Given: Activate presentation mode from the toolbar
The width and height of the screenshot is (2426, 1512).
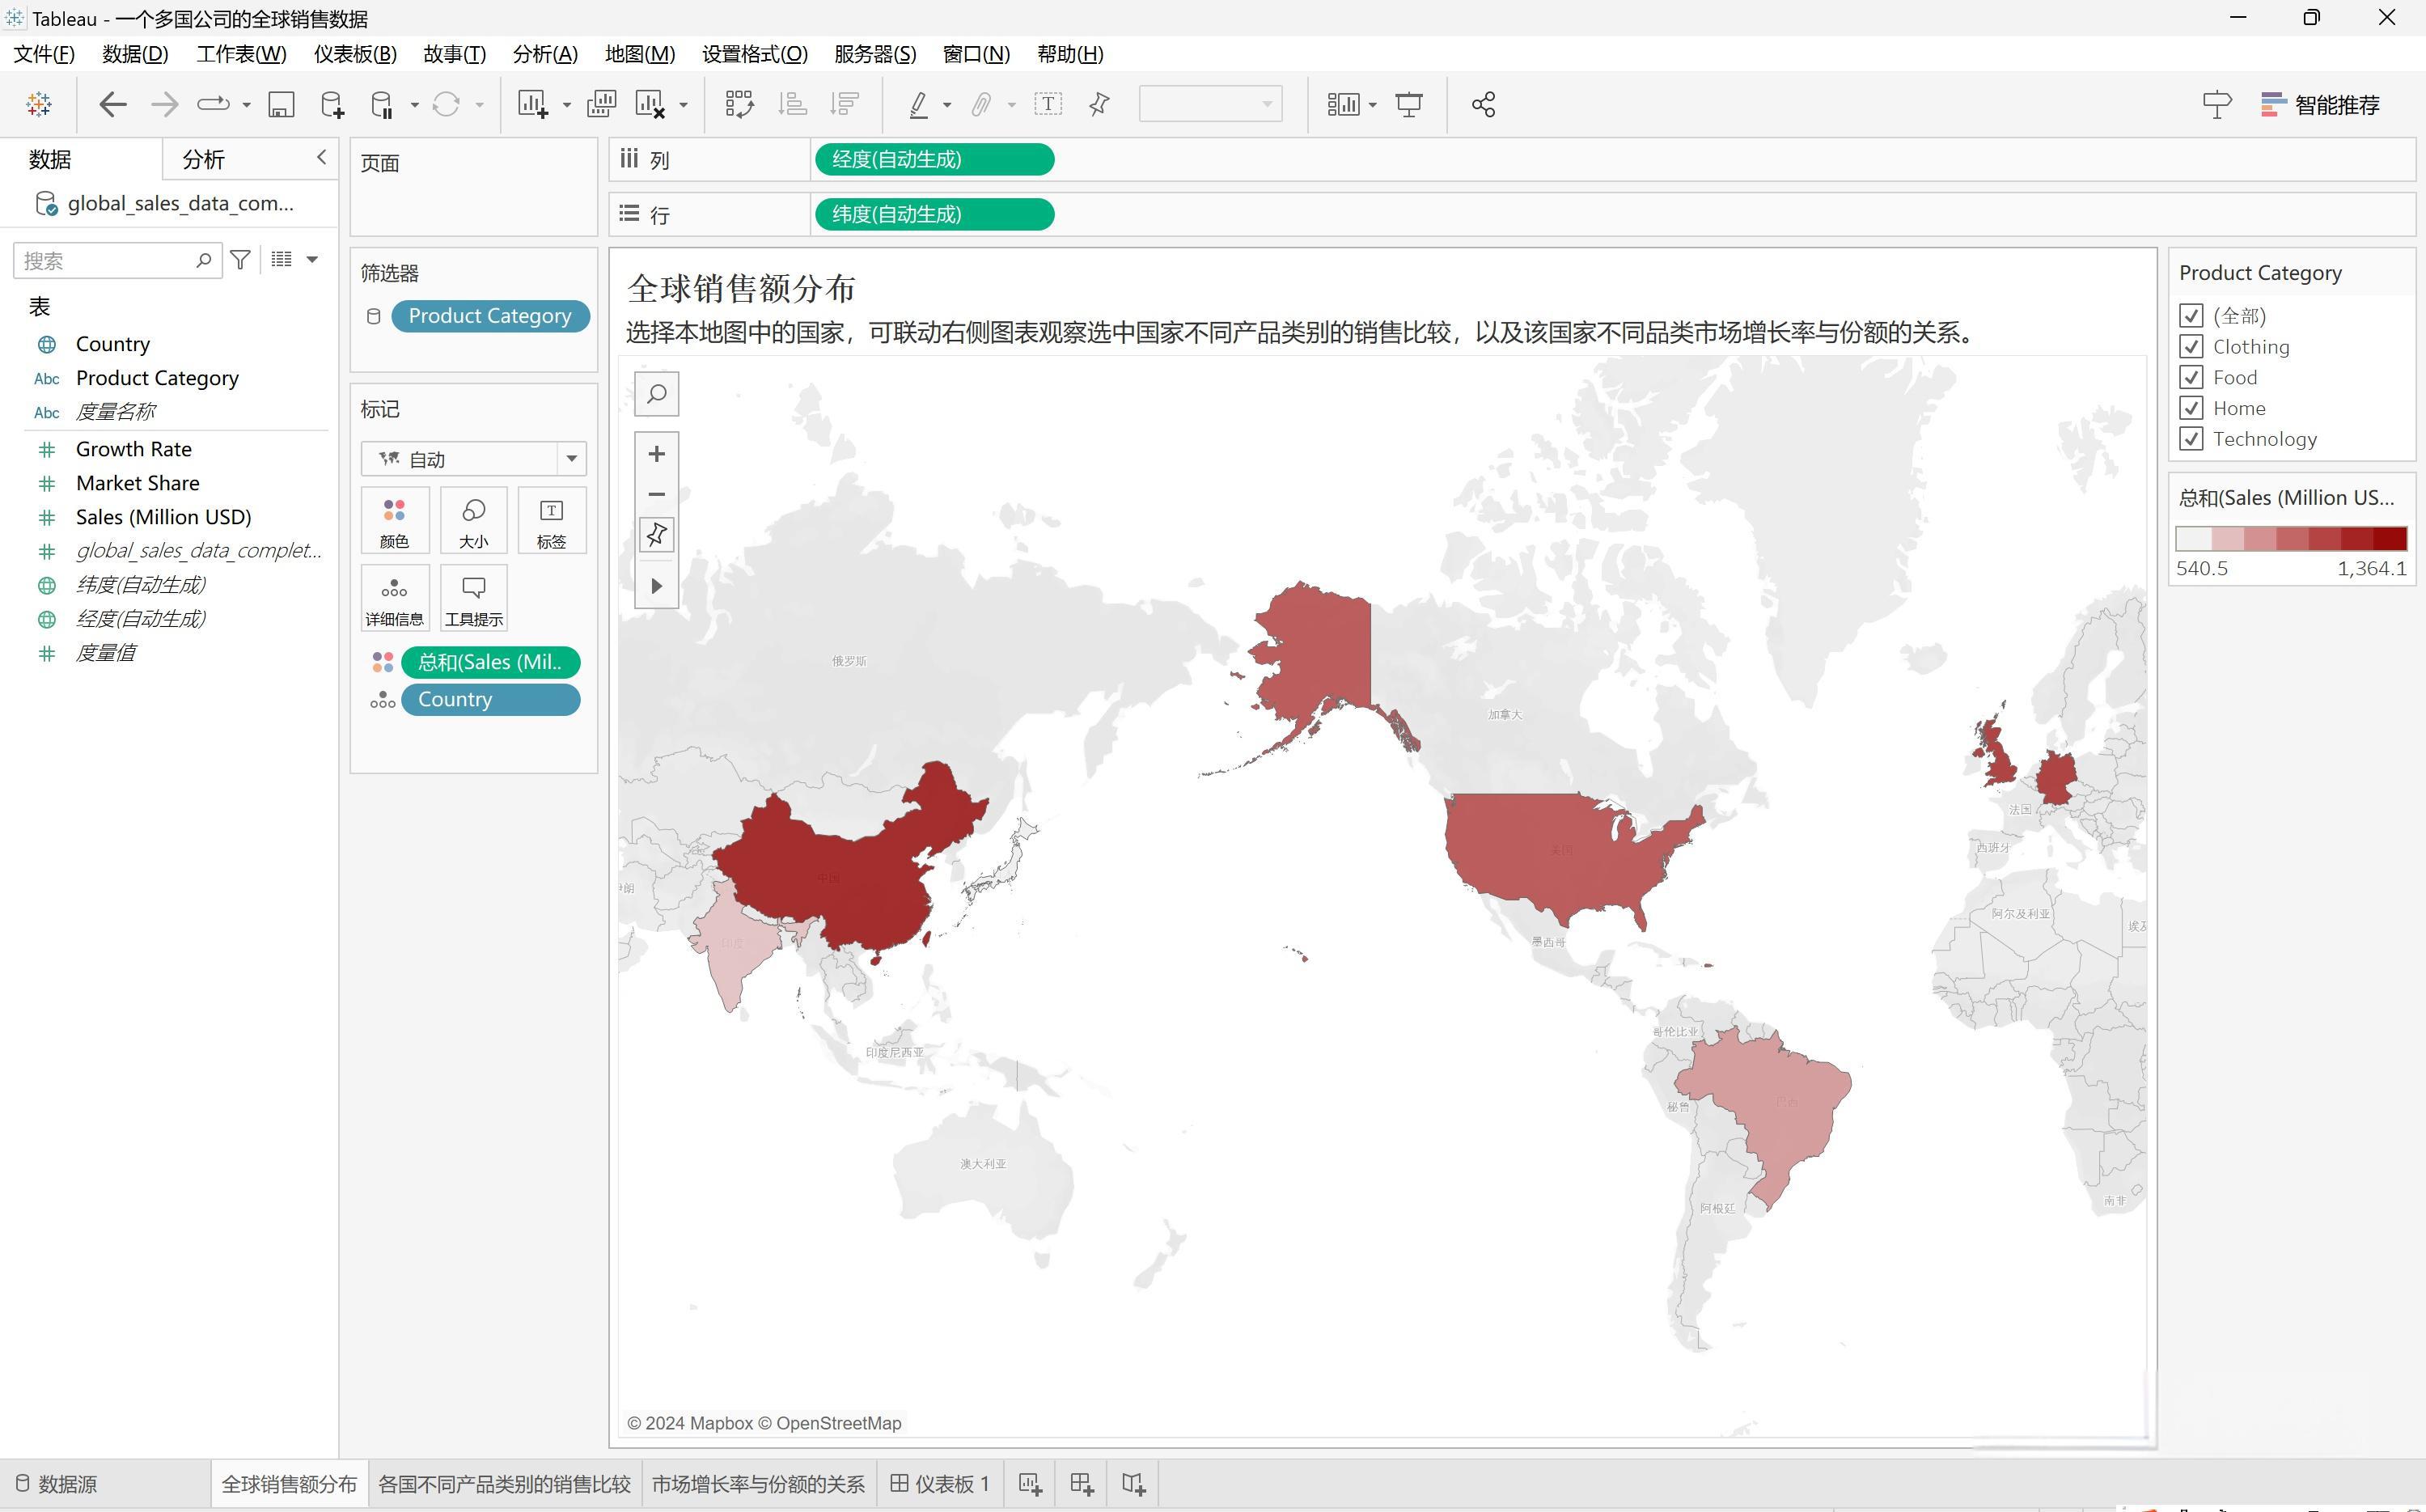Looking at the screenshot, I should coord(1409,104).
